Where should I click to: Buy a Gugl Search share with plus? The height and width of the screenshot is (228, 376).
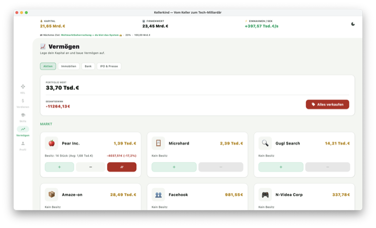click(x=280, y=167)
